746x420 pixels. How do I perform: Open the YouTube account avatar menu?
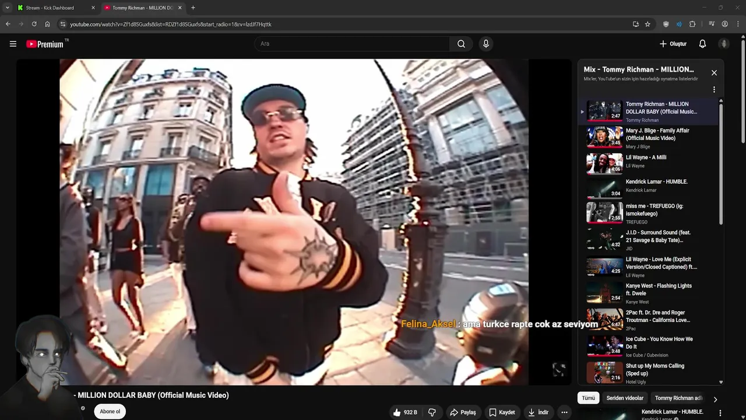tap(724, 44)
